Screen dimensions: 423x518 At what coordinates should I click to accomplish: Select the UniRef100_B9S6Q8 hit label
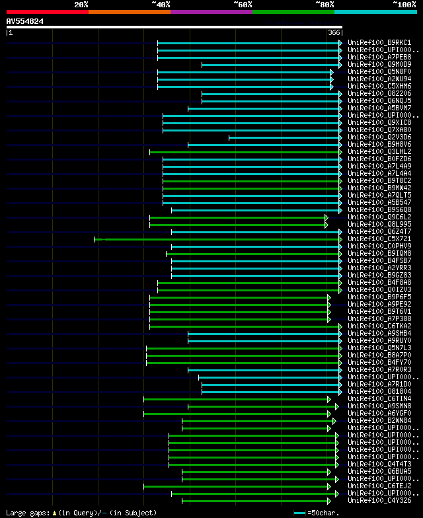[379, 210]
